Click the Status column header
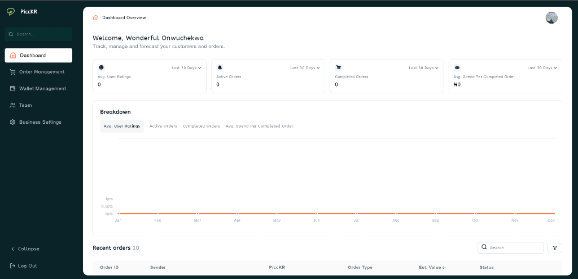Screen dimensions: 578x279 (486, 268)
